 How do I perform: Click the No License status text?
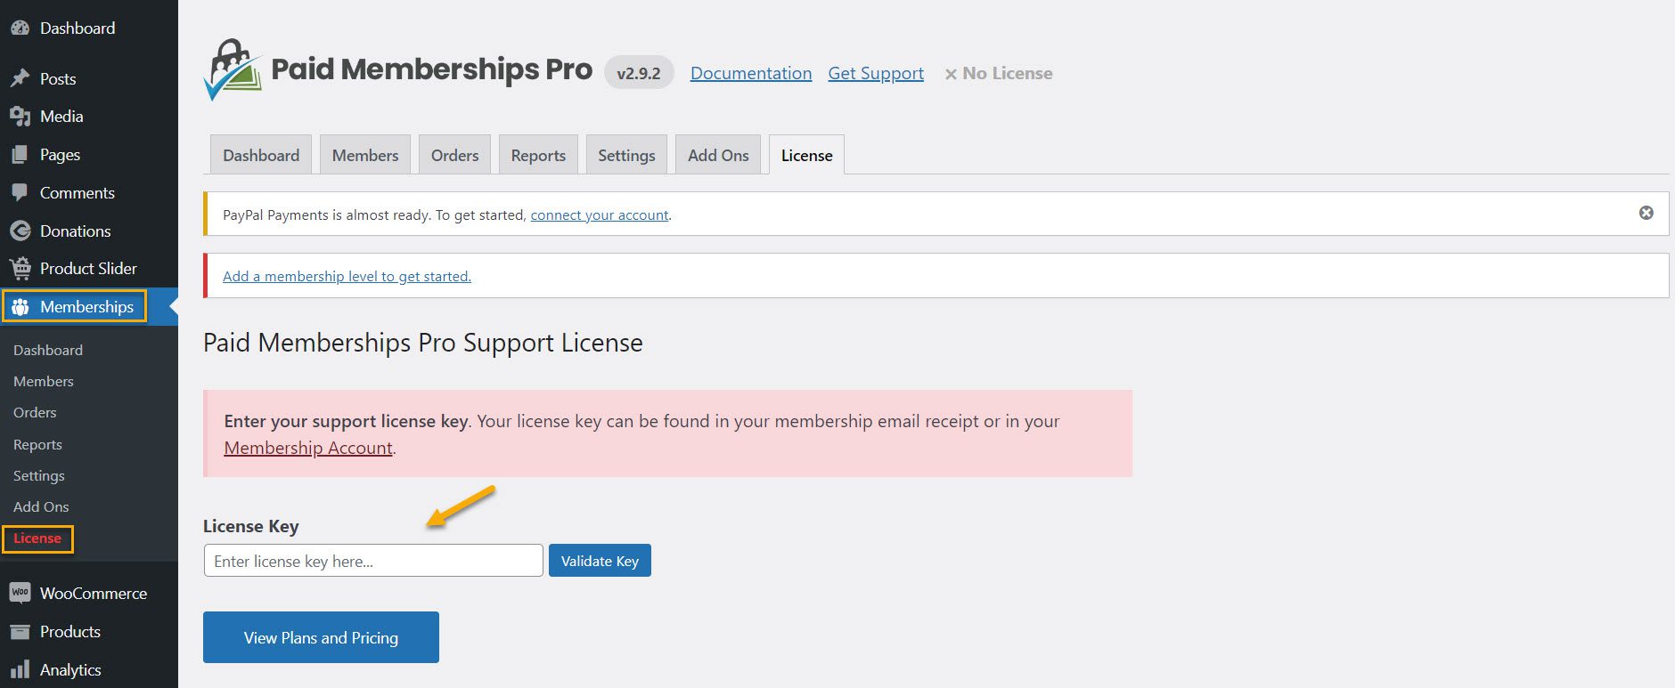pos(999,73)
